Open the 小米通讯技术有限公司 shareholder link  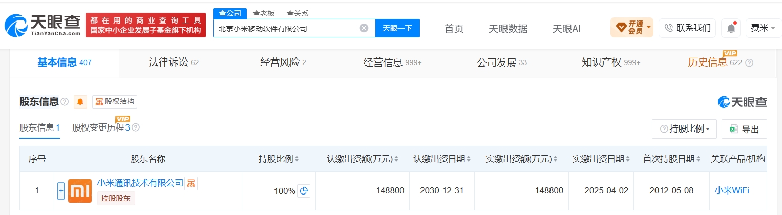pyautogui.click(x=140, y=183)
